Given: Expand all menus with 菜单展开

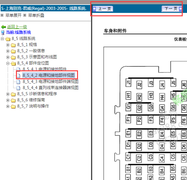Looking at the screenshot, I should [x=14, y=15].
